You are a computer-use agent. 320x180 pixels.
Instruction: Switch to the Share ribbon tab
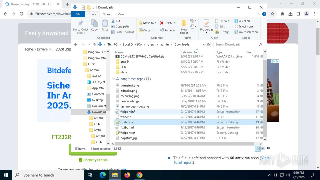click(x=107, y=14)
